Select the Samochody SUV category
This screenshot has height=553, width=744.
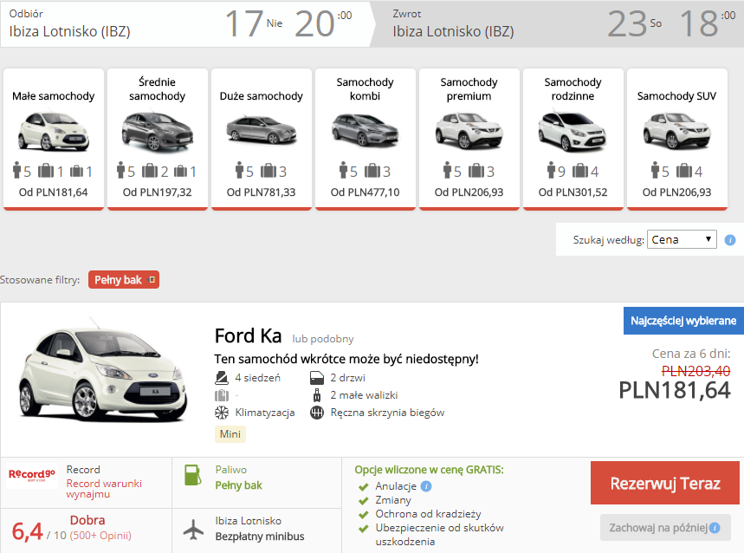(676, 139)
